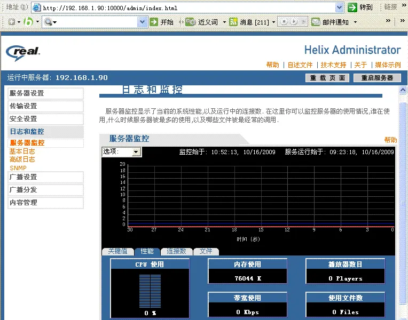The height and width of the screenshot is (320, 408).
Task: Click the 近义词 synonyms toolbar icon
Action: [x=190, y=22]
